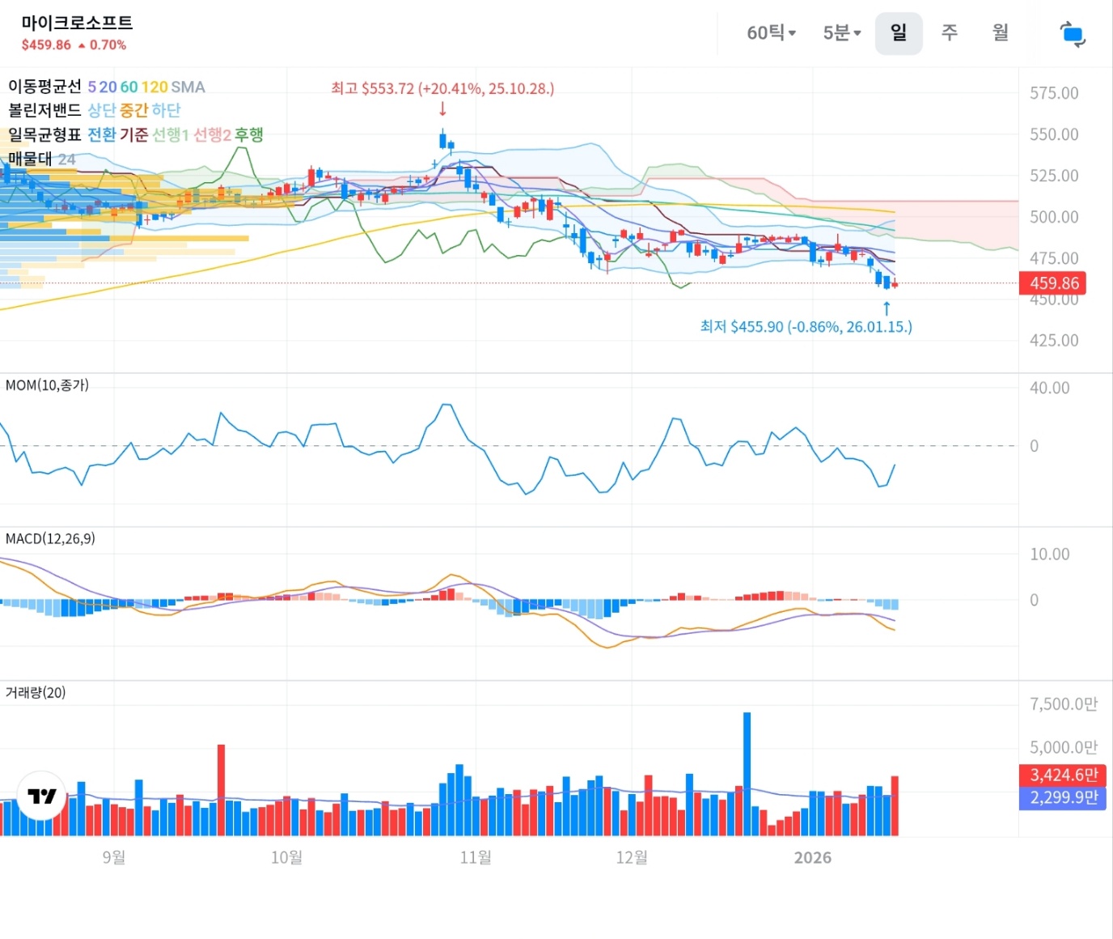
Task: Switch to the 주 weekly chart tab
Action: (x=950, y=33)
